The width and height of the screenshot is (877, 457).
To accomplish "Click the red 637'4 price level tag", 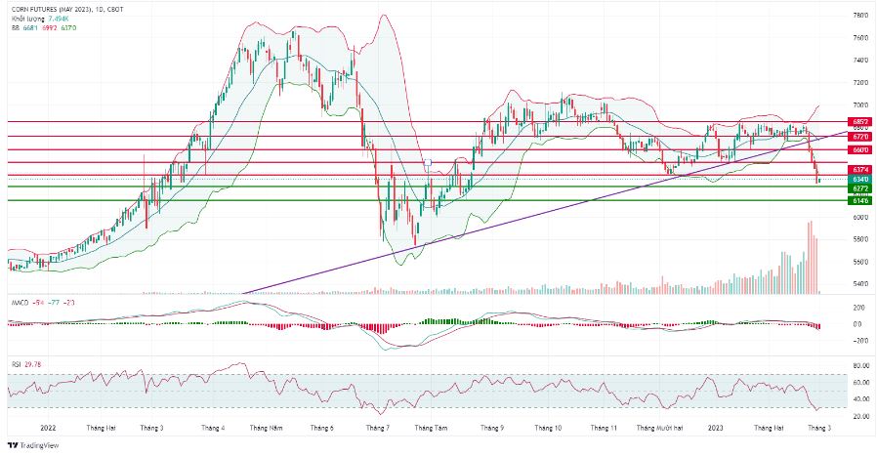I will pyautogui.click(x=859, y=169).
